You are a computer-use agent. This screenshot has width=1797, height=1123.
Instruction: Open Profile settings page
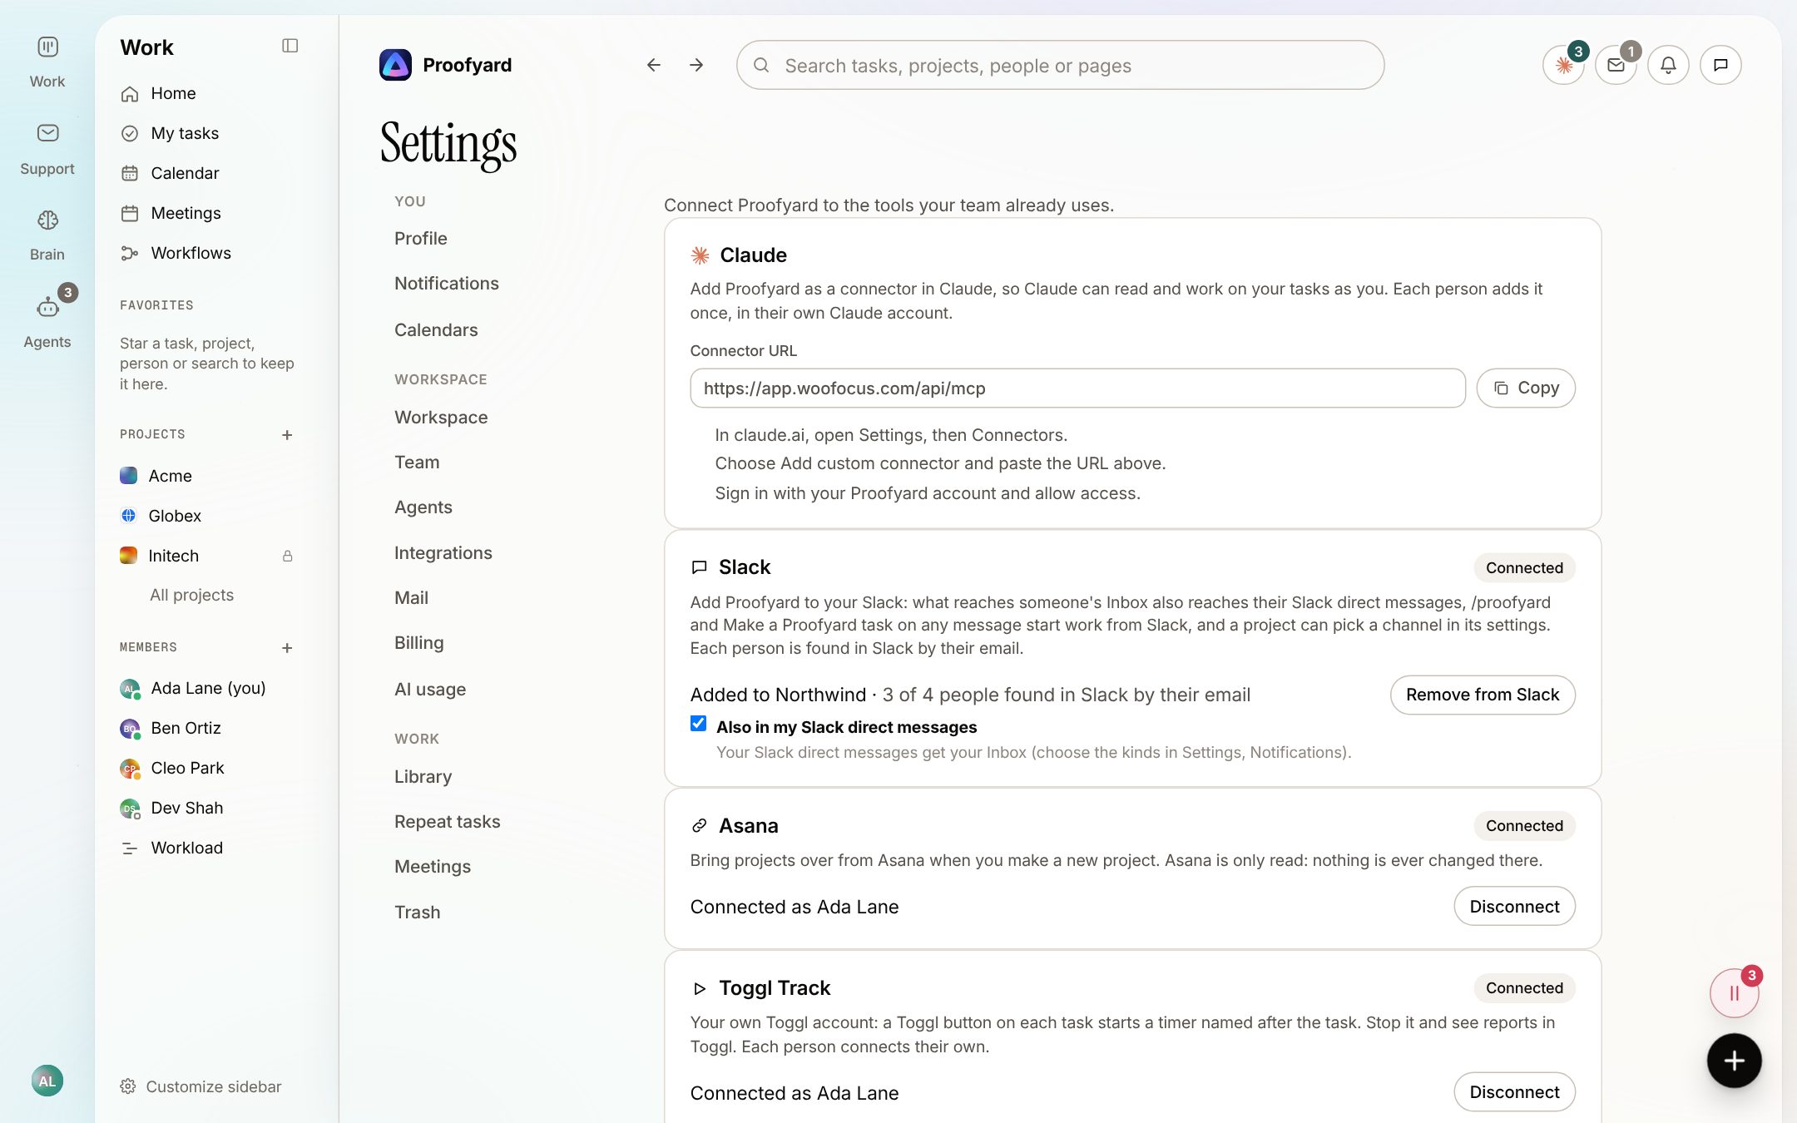[421, 238]
